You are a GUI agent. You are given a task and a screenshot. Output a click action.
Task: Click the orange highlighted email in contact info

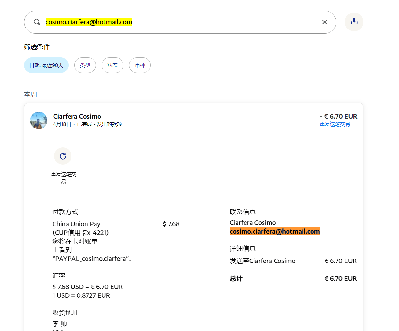pos(274,231)
